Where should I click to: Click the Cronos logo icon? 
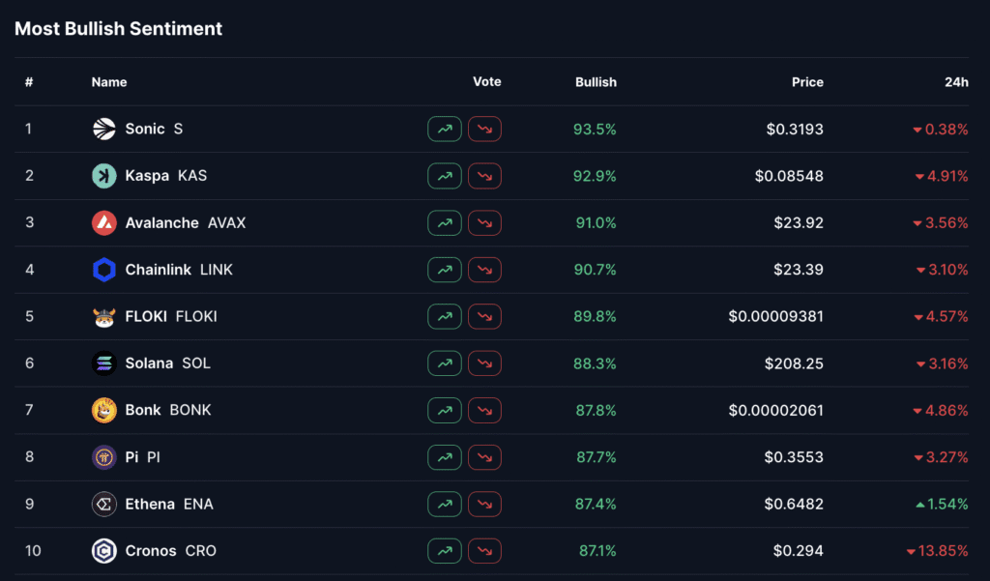coord(106,550)
